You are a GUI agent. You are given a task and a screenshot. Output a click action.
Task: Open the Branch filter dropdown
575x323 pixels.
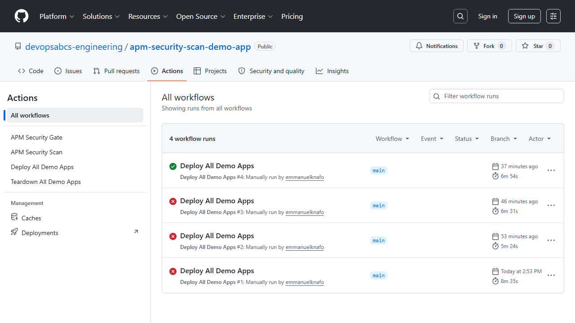[x=503, y=138]
